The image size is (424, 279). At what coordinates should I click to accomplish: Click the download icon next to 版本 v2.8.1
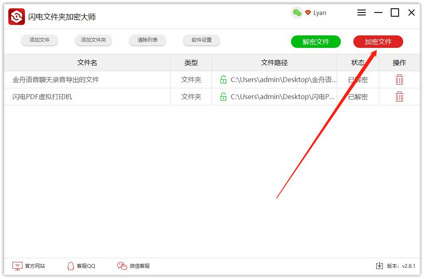pyautogui.click(x=380, y=265)
